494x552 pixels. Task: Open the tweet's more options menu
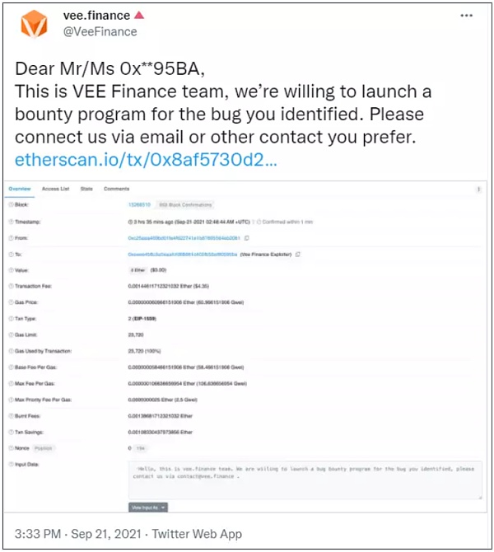466,16
